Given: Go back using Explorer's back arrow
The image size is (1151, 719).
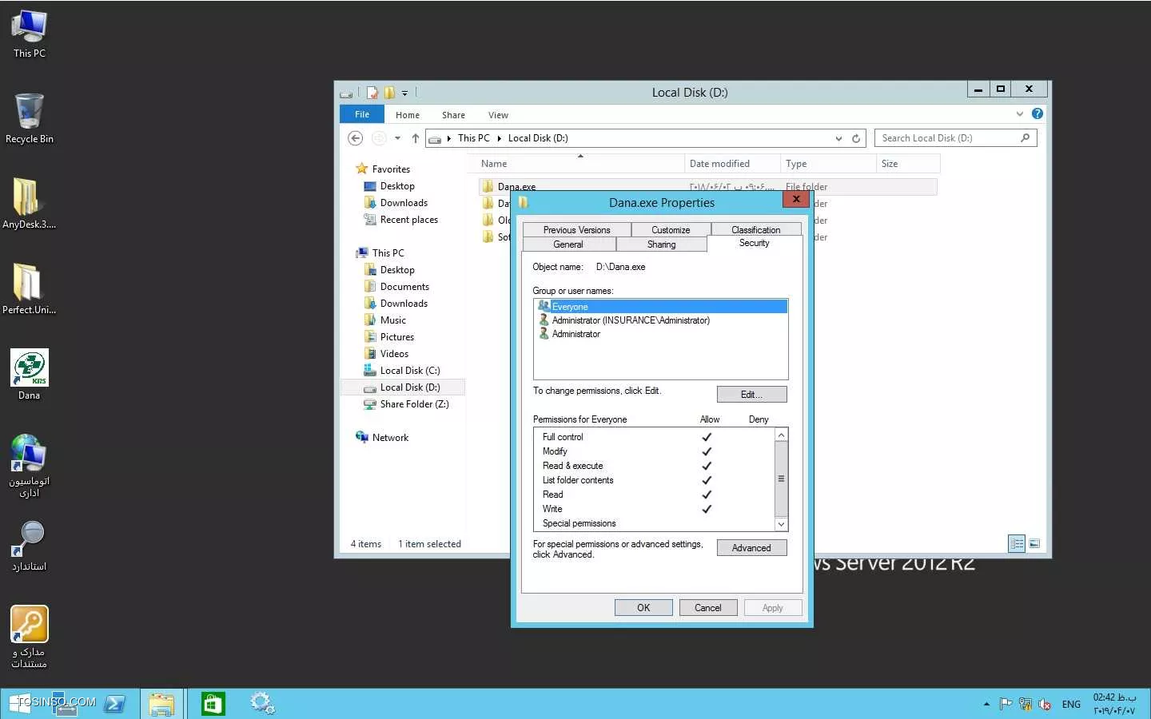Looking at the screenshot, I should [x=356, y=138].
